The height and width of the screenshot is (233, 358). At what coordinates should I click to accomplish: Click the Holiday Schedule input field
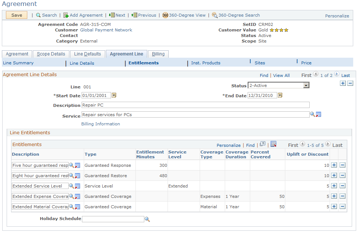[x=113, y=219]
